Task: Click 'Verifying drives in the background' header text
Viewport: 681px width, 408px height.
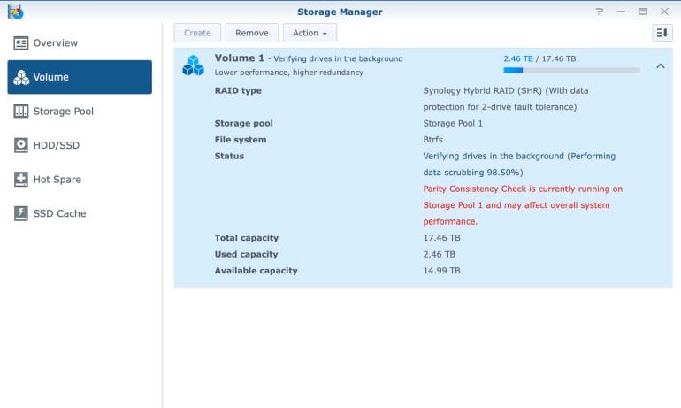Action: [338, 58]
